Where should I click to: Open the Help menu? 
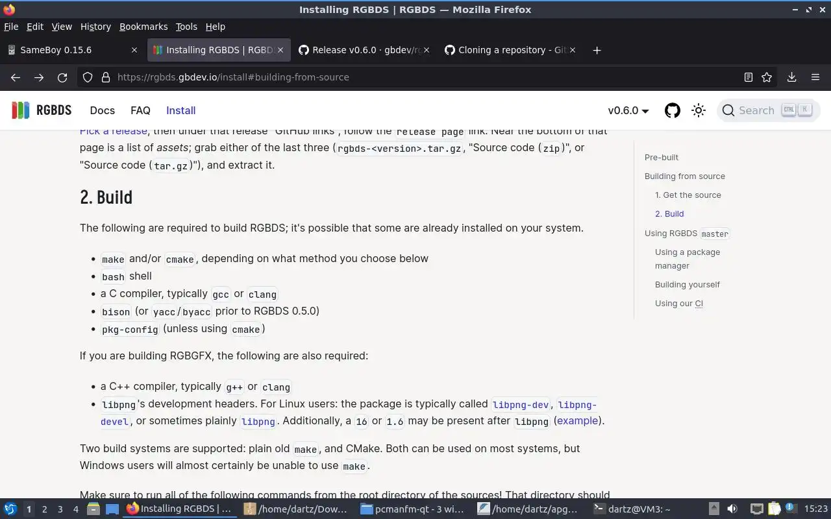point(216,27)
